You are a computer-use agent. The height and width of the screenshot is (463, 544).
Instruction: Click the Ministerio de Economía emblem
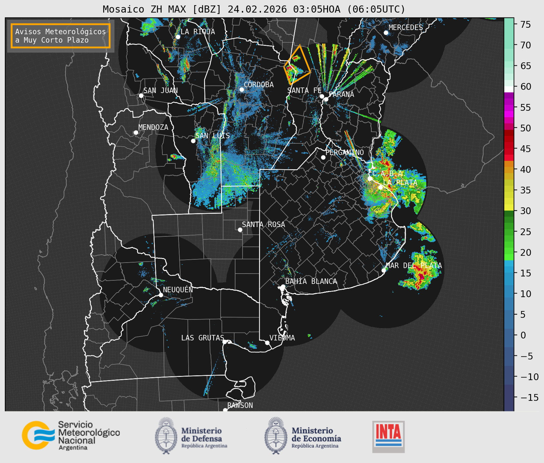pyautogui.click(x=276, y=436)
